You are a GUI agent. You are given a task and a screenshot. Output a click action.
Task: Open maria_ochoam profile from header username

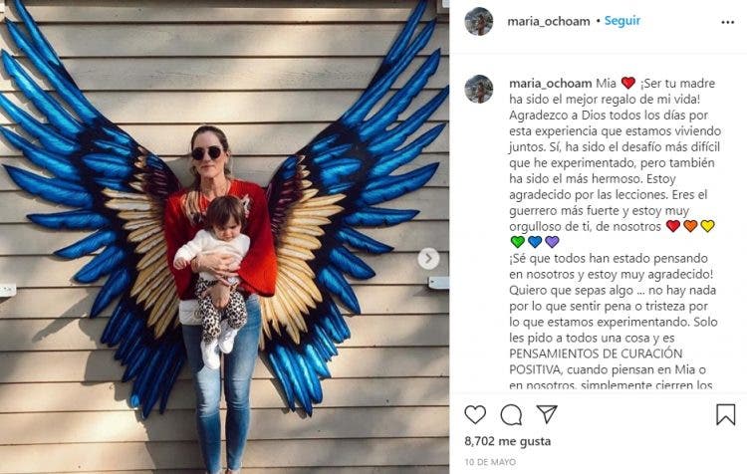549,22
